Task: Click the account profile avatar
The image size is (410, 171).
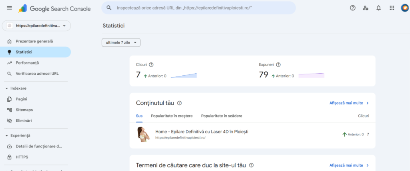Action: pyautogui.click(x=404, y=8)
